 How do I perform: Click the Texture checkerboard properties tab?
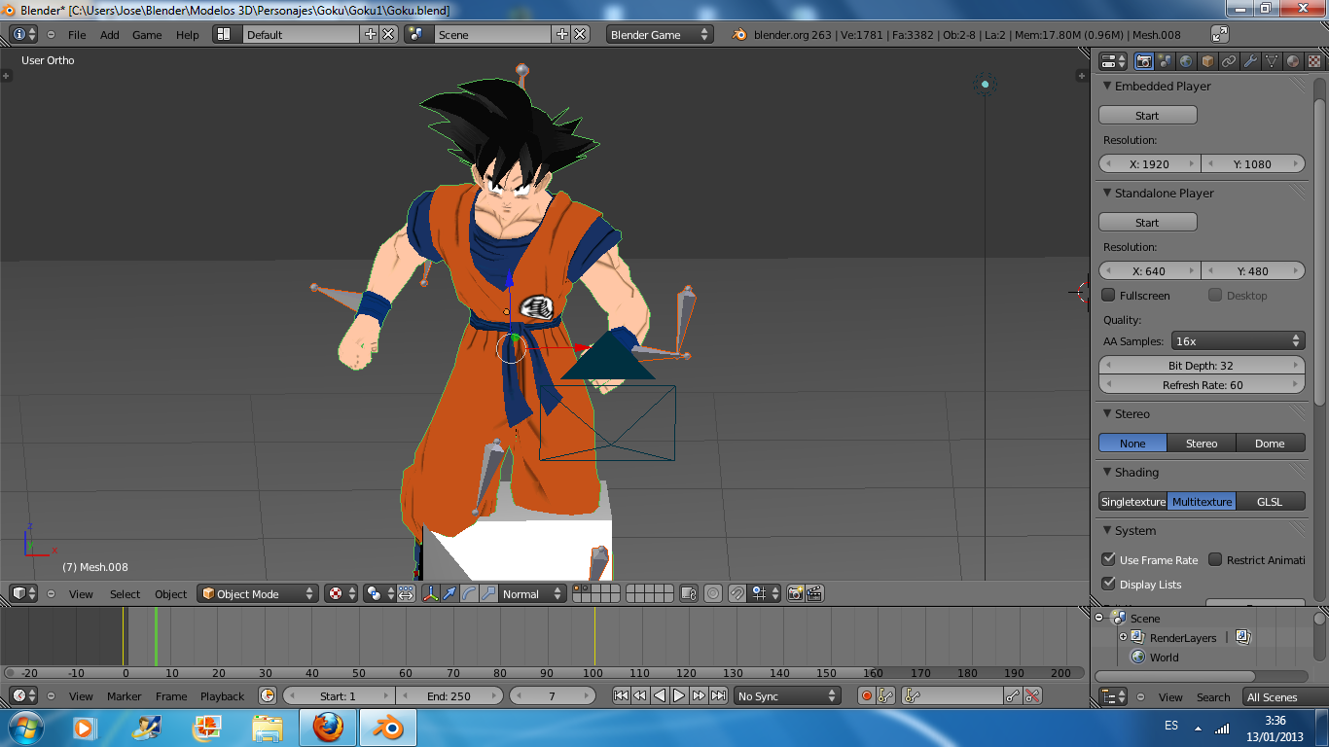[x=1313, y=61]
